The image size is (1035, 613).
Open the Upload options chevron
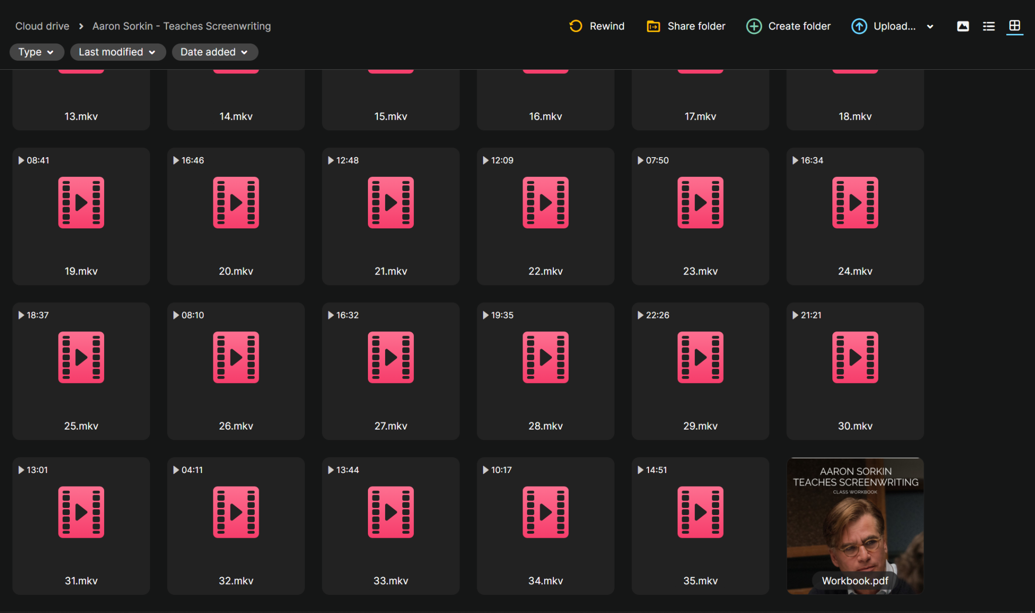point(930,26)
